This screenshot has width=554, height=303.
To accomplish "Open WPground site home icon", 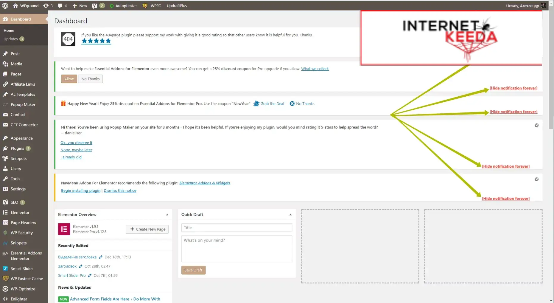I will (15, 6).
